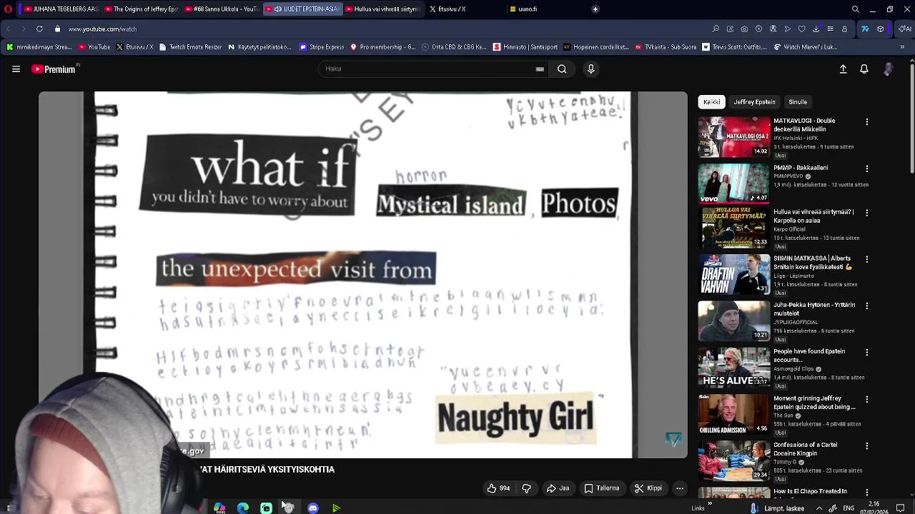Select the Kaikki filter chip
The width and height of the screenshot is (915, 514).
pyautogui.click(x=711, y=102)
